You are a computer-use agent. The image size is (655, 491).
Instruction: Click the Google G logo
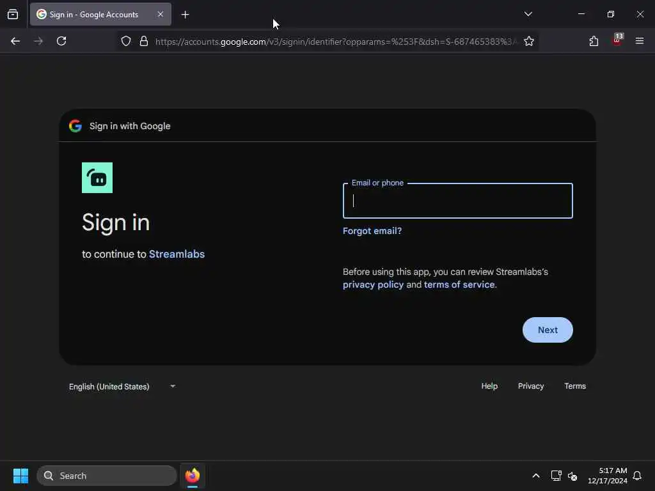pos(75,126)
